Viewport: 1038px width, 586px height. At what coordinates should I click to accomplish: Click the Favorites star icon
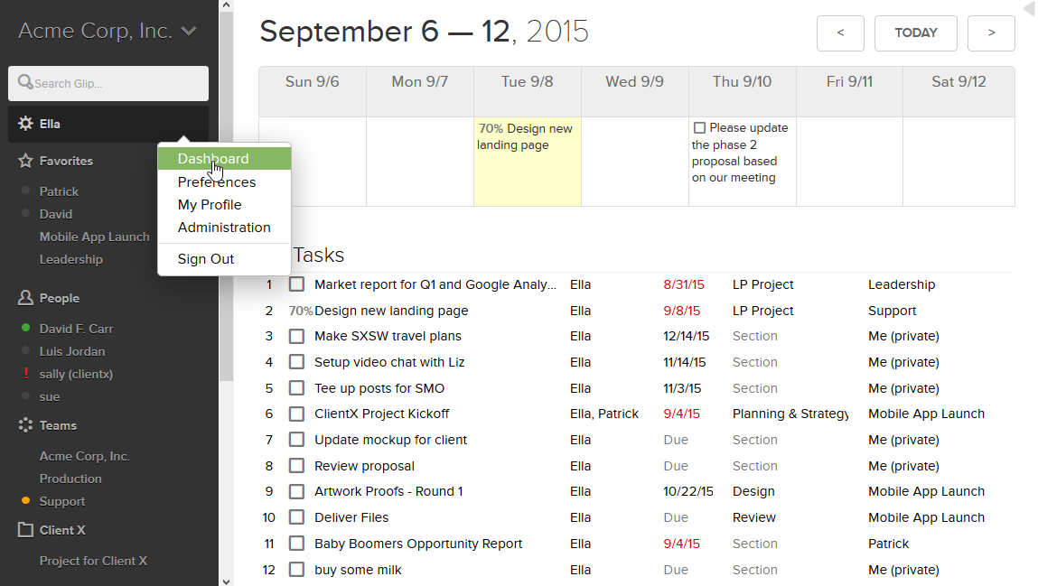click(25, 161)
